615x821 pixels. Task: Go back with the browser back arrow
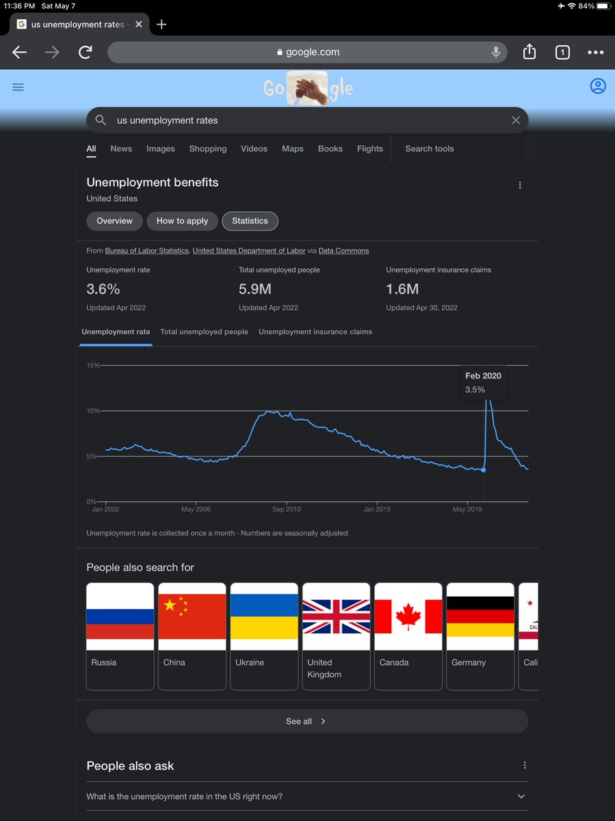pyautogui.click(x=19, y=52)
